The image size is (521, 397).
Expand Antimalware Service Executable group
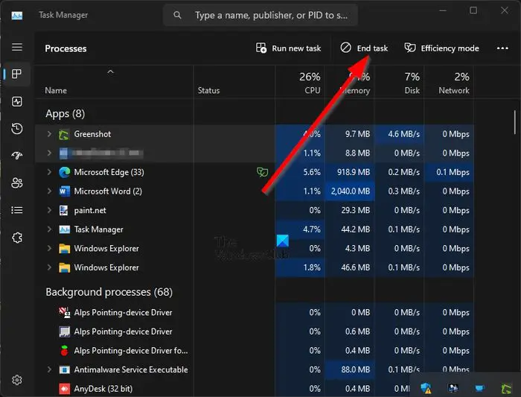pos(49,369)
